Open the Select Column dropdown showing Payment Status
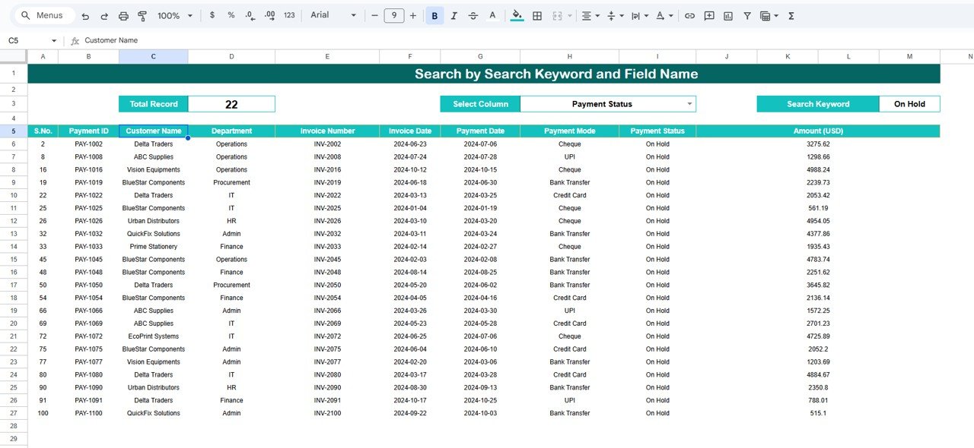 click(x=609, y=103)
